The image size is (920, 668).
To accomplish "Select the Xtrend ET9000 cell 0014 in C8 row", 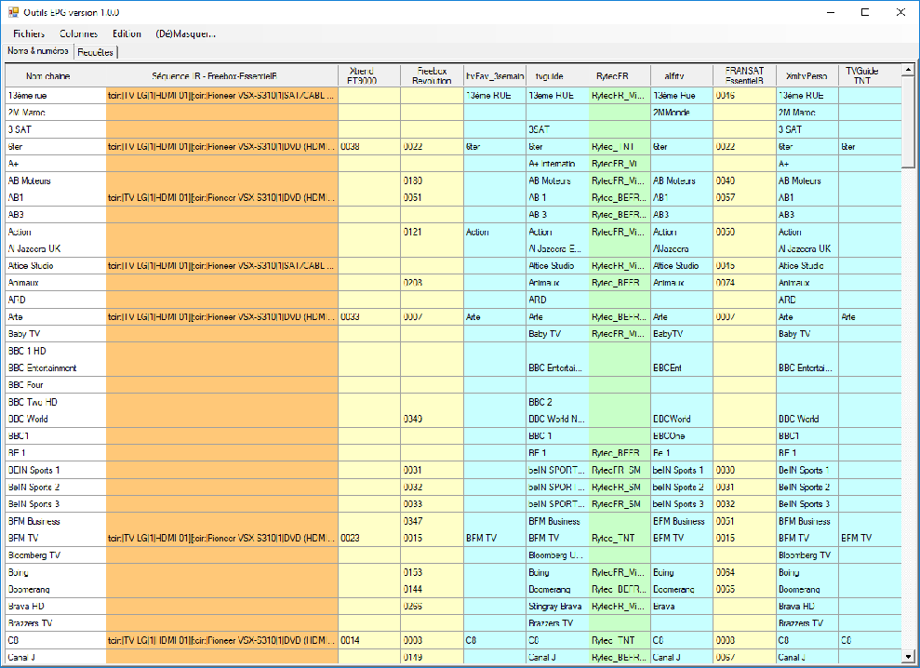I will (x=369, y=640).
